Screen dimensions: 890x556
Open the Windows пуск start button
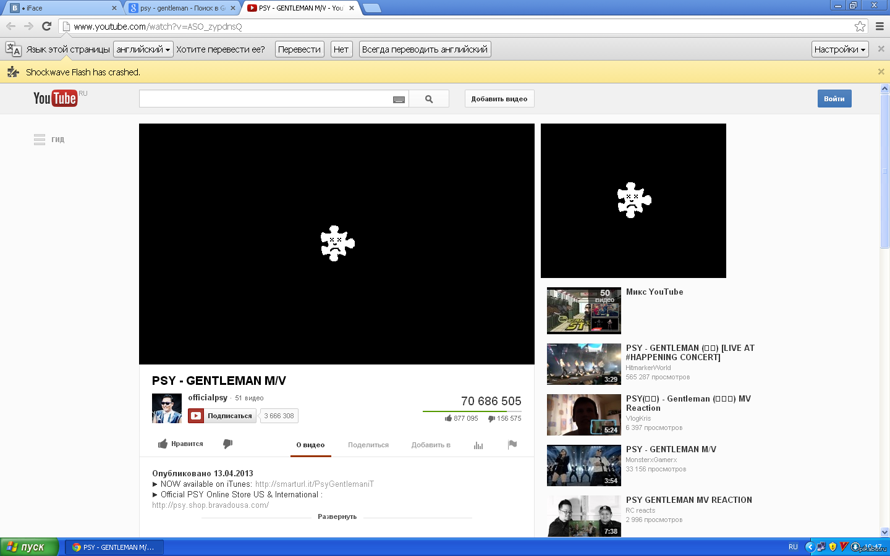click(29, 547)
